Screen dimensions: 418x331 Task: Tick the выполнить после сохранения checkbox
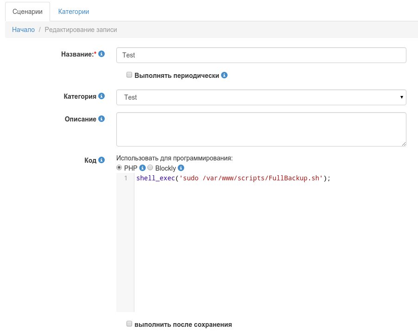point(130,324)
